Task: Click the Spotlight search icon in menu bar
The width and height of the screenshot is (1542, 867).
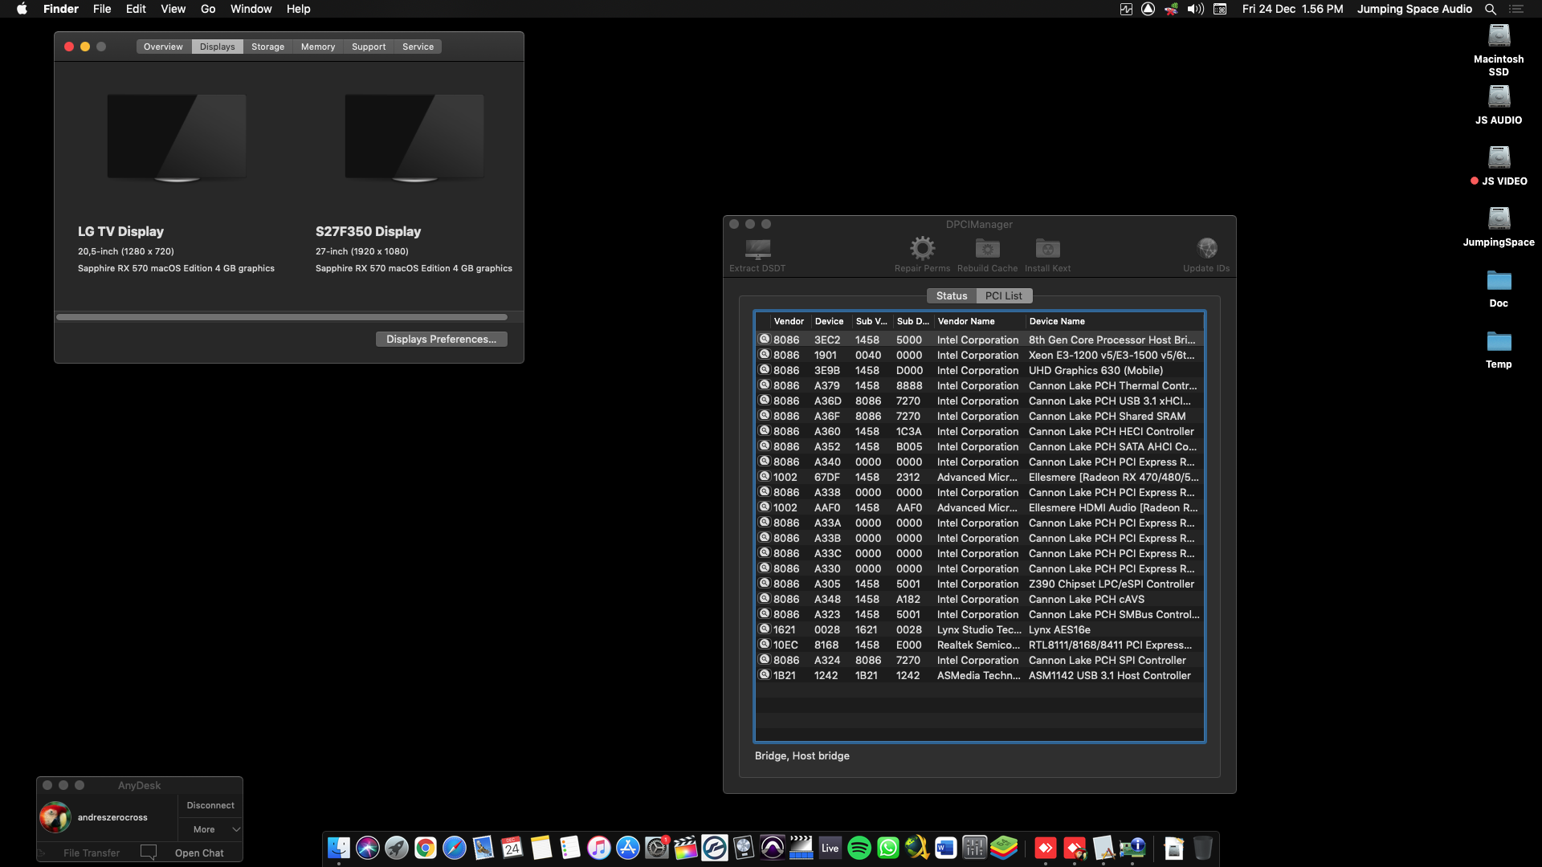Action: (1490, 9)
